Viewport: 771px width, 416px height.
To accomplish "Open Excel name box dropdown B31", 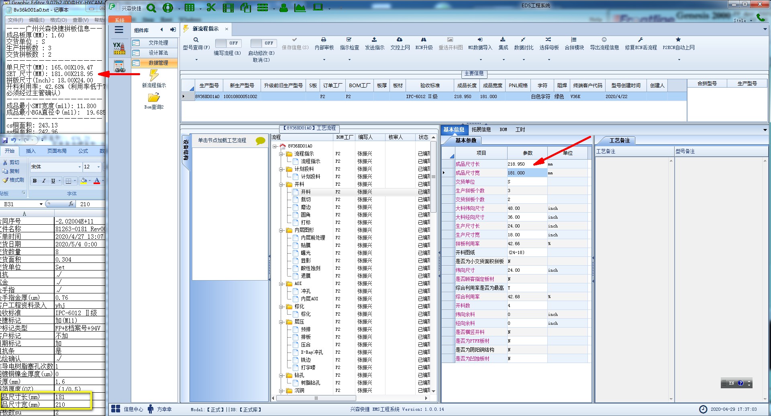I will (x=41, y=204).
